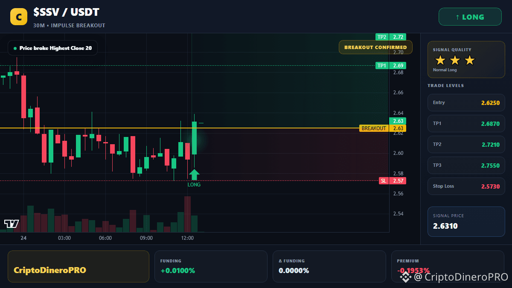Click the 2.70 price axis label
The image size is (512, 288).
pos(399,52)
